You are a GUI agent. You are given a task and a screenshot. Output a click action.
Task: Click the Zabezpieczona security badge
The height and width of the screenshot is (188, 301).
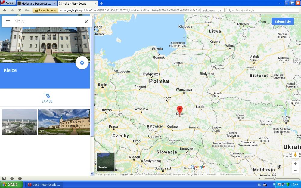(45, 10)
